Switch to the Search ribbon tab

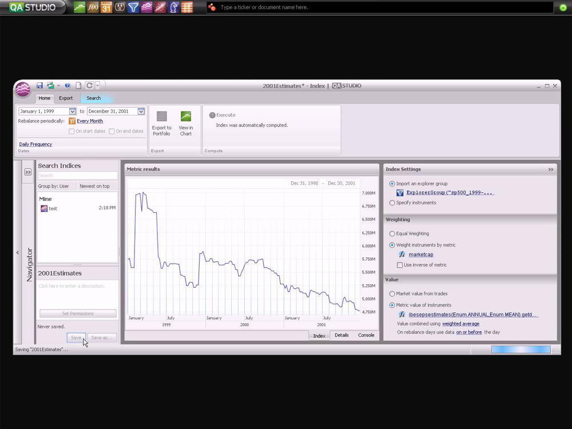point(94,98)
